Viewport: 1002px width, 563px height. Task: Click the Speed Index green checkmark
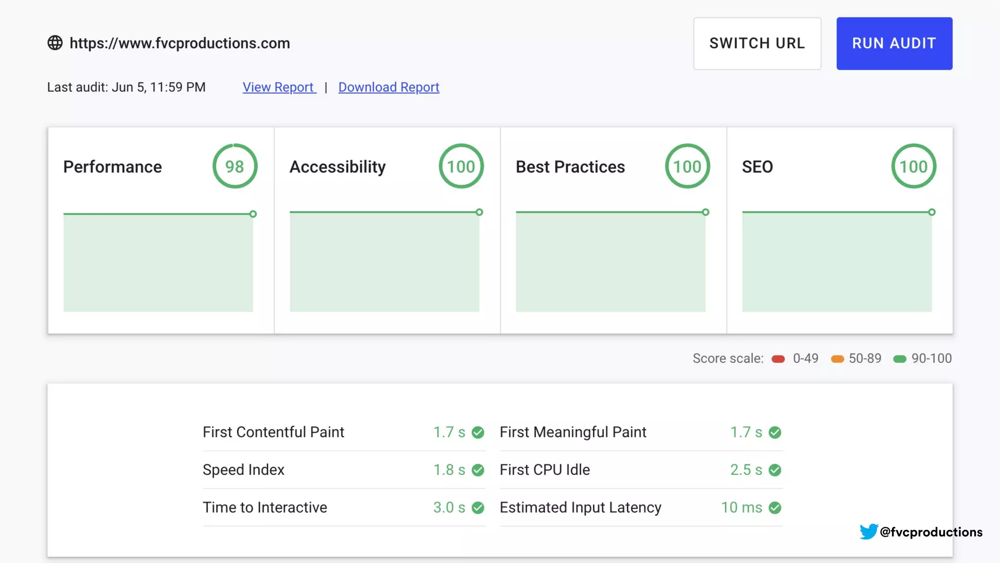(478, 470)
